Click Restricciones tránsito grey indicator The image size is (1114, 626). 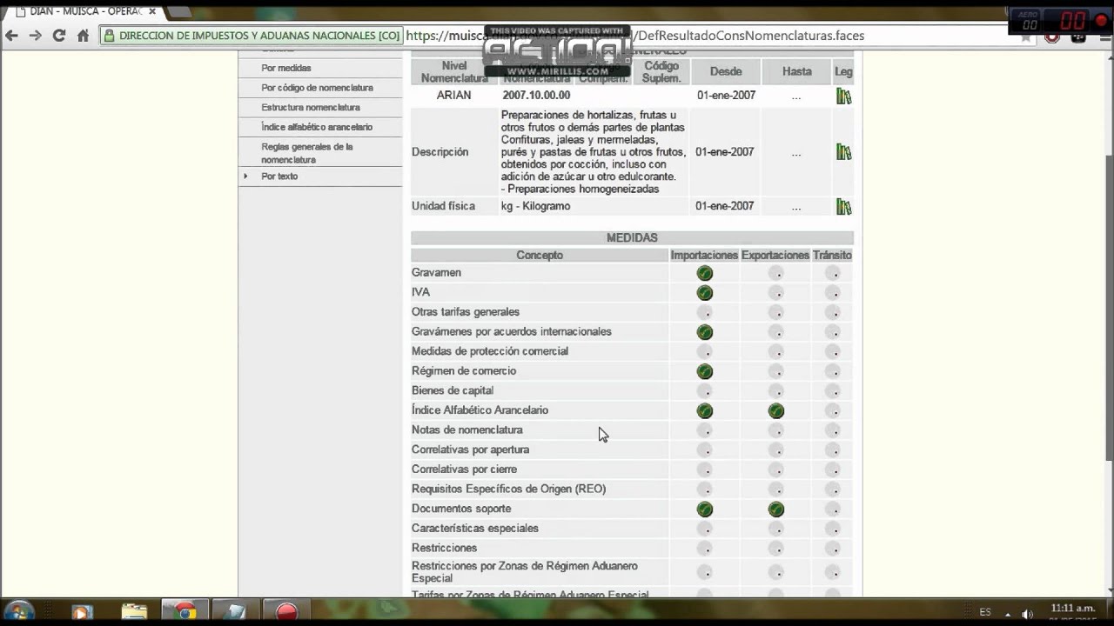[x=833, y=549]
